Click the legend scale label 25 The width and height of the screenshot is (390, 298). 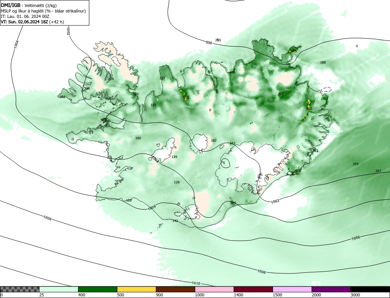click(x=42, y=295)
